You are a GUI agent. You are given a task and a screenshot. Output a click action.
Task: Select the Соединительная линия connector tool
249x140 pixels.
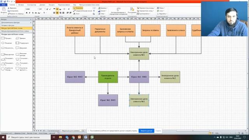point(83,11)
